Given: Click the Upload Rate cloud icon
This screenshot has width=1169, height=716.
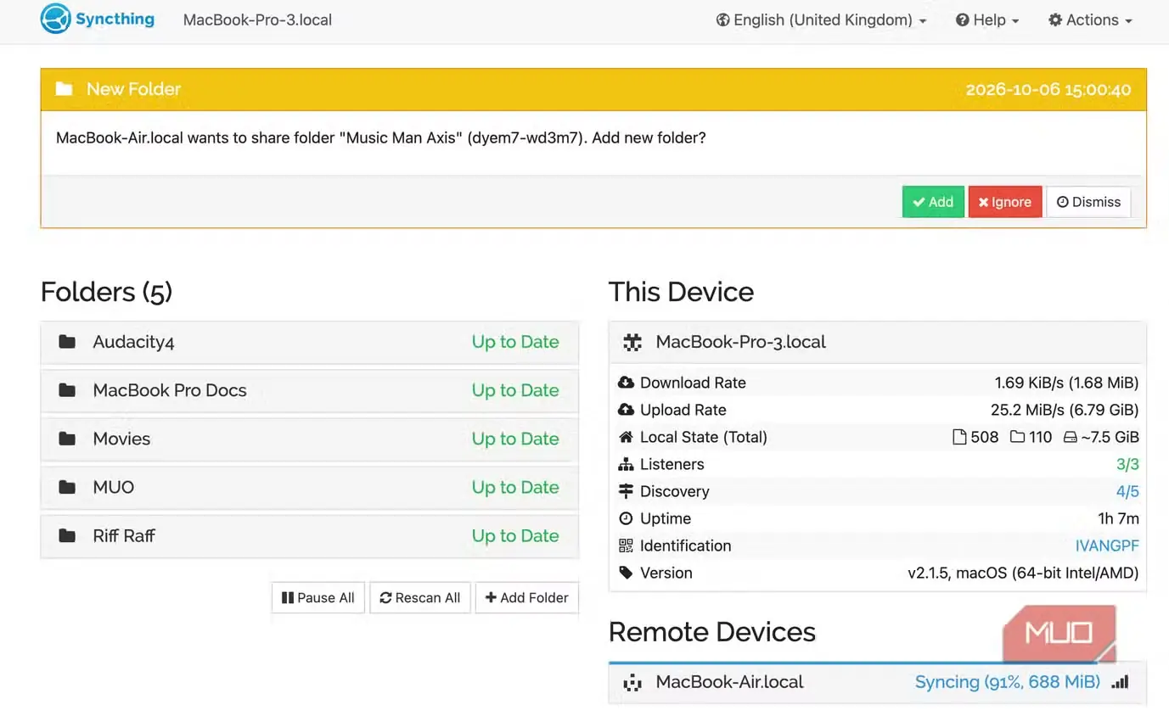Looking at the screenshot, I should [x=626, y=410].
